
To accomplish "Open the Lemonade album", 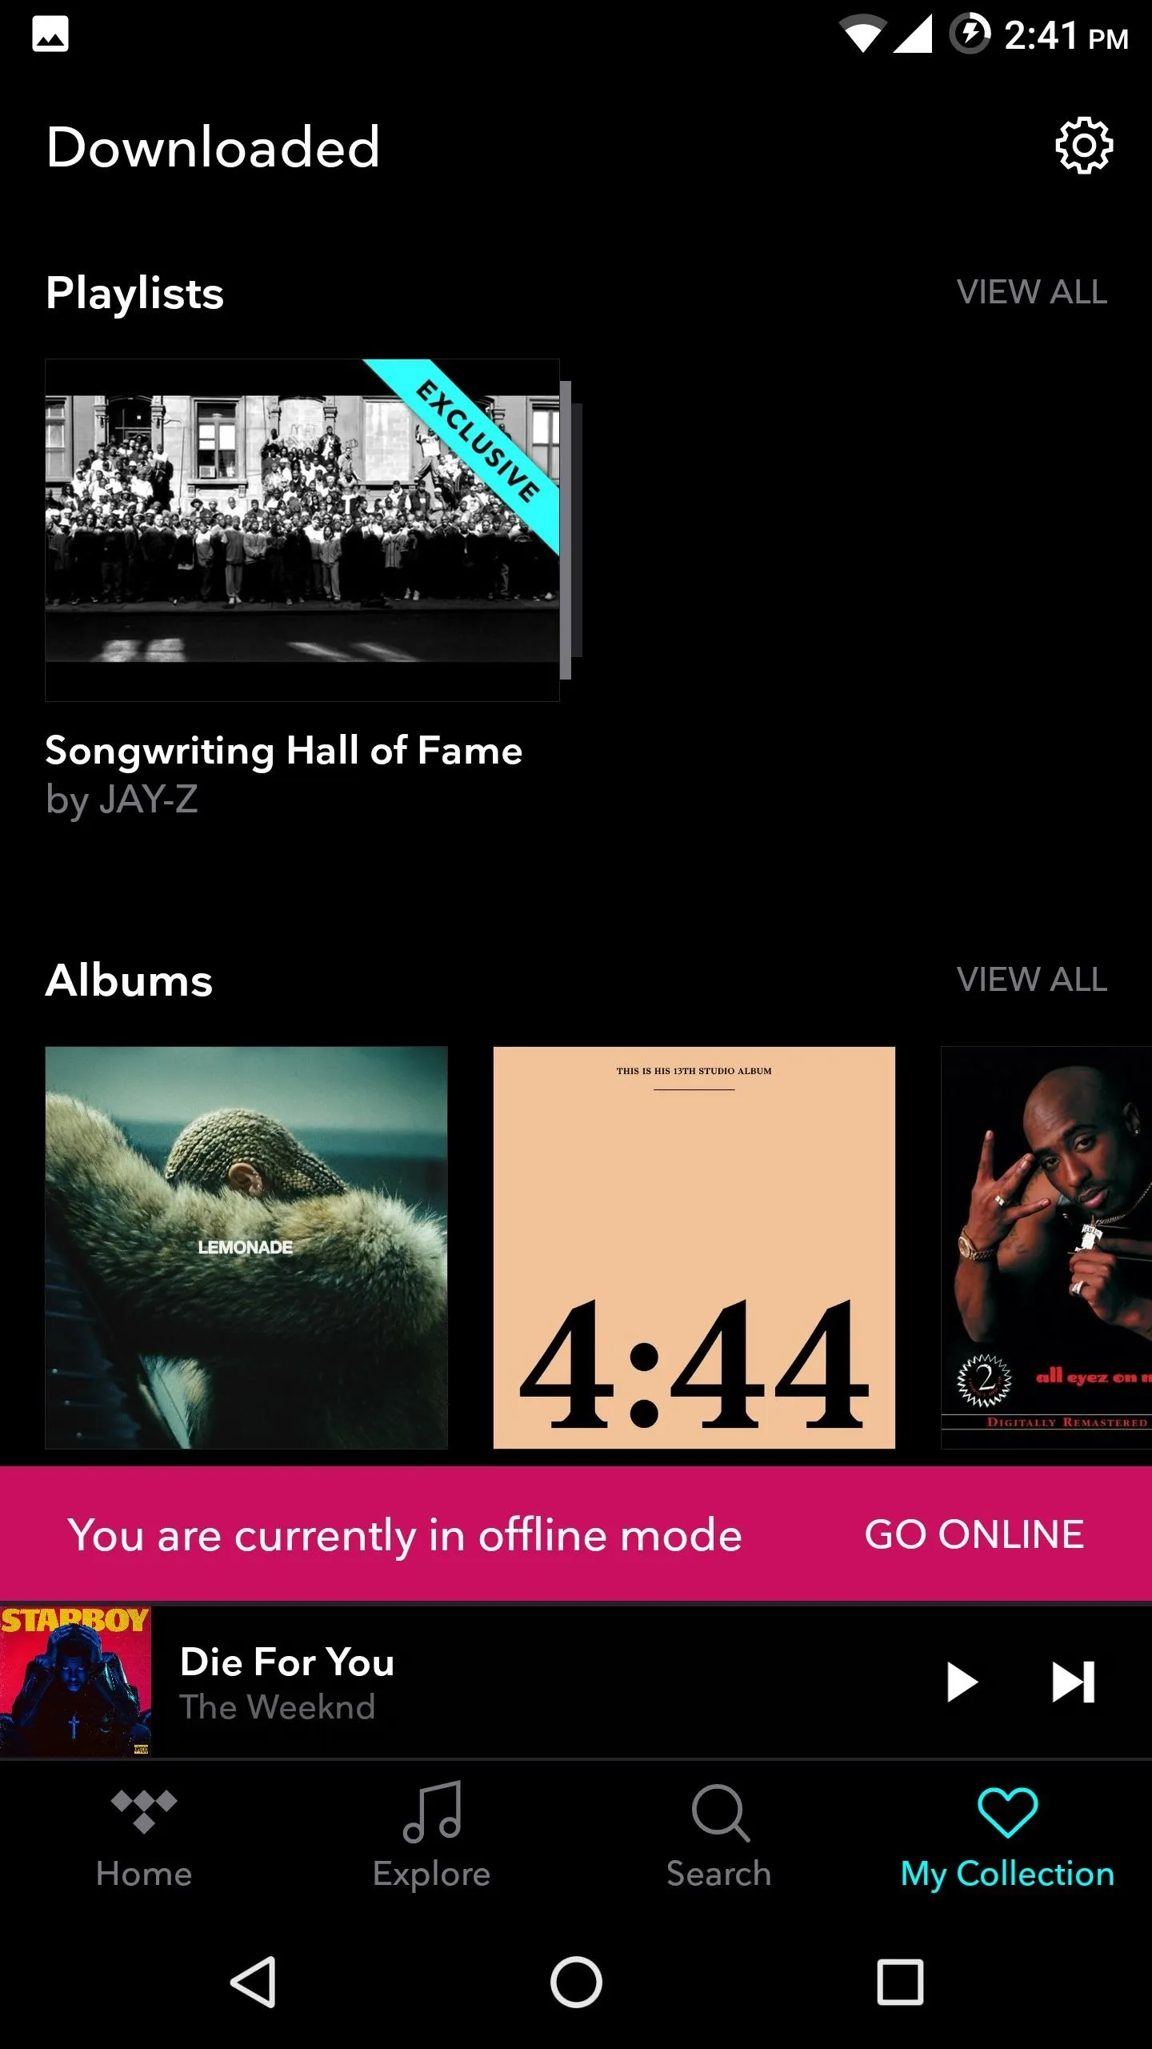I will pos(246,1247).
